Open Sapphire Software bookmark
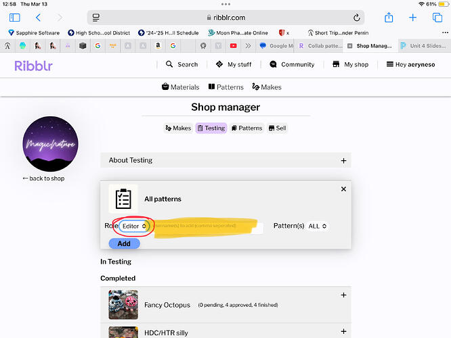Viewport: 451px width, 338px height. click(34, 32)
